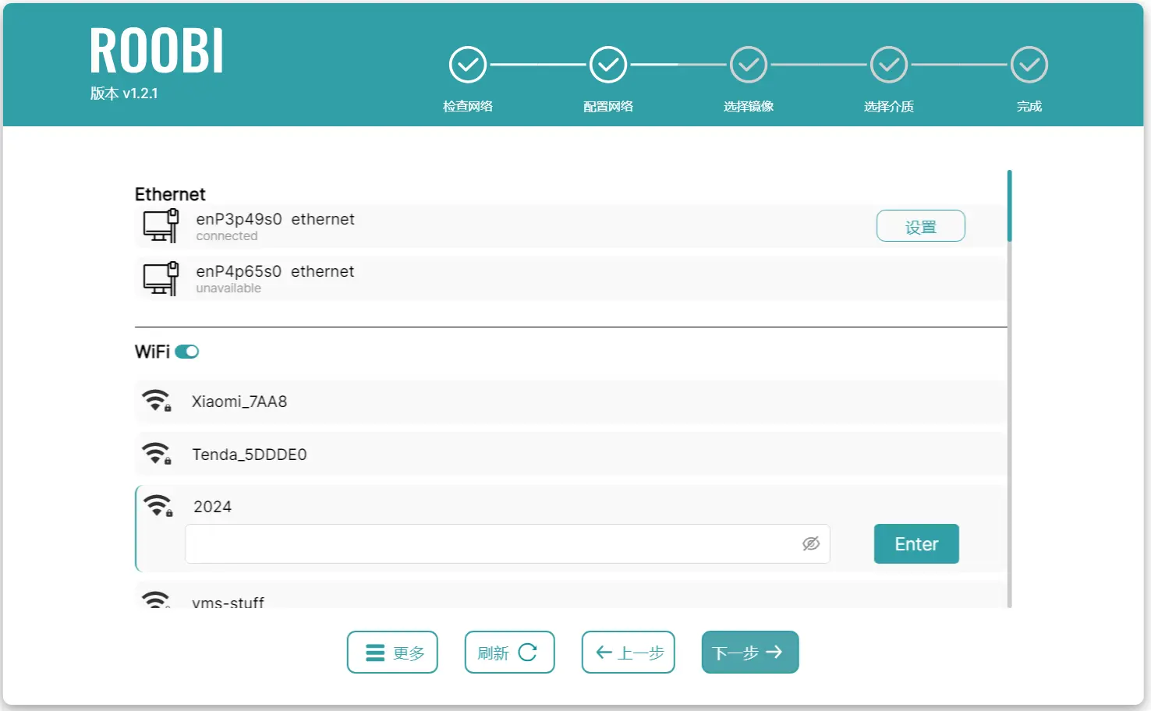Click the ROOBI logo
1151x711 pixels.
tap(157, 51)
